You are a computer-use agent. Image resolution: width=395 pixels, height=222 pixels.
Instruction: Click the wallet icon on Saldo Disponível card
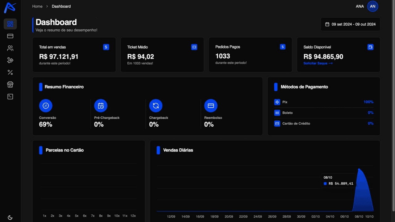(x=371, y=47)
